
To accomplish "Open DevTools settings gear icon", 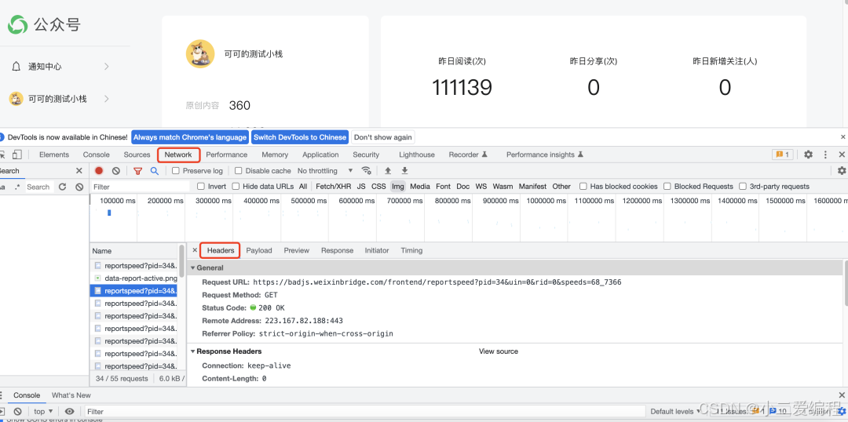I will [808, 155].
